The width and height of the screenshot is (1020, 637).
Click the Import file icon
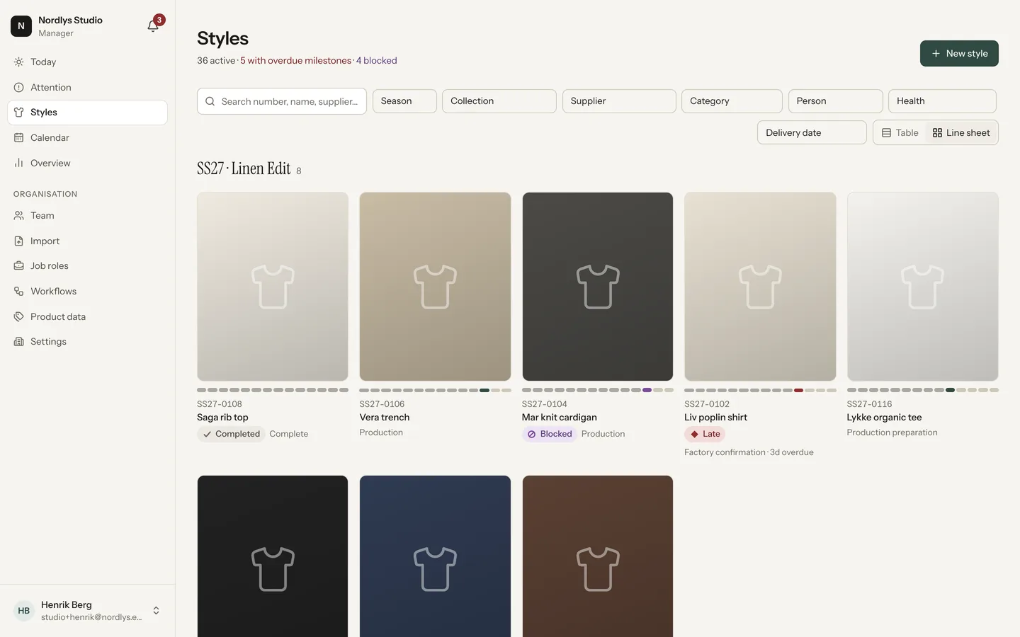[19, 241]
